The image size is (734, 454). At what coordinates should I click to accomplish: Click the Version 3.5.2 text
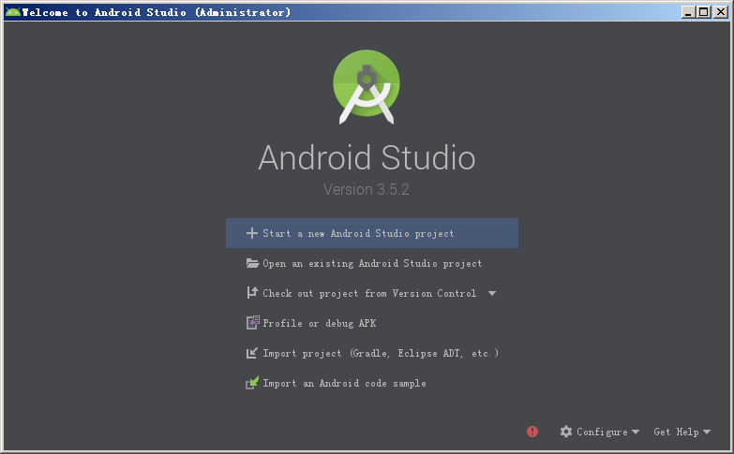click(367, 189)
